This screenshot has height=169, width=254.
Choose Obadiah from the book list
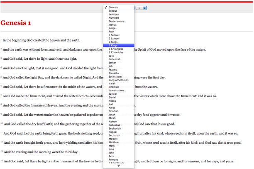click(x=119, y=111)
